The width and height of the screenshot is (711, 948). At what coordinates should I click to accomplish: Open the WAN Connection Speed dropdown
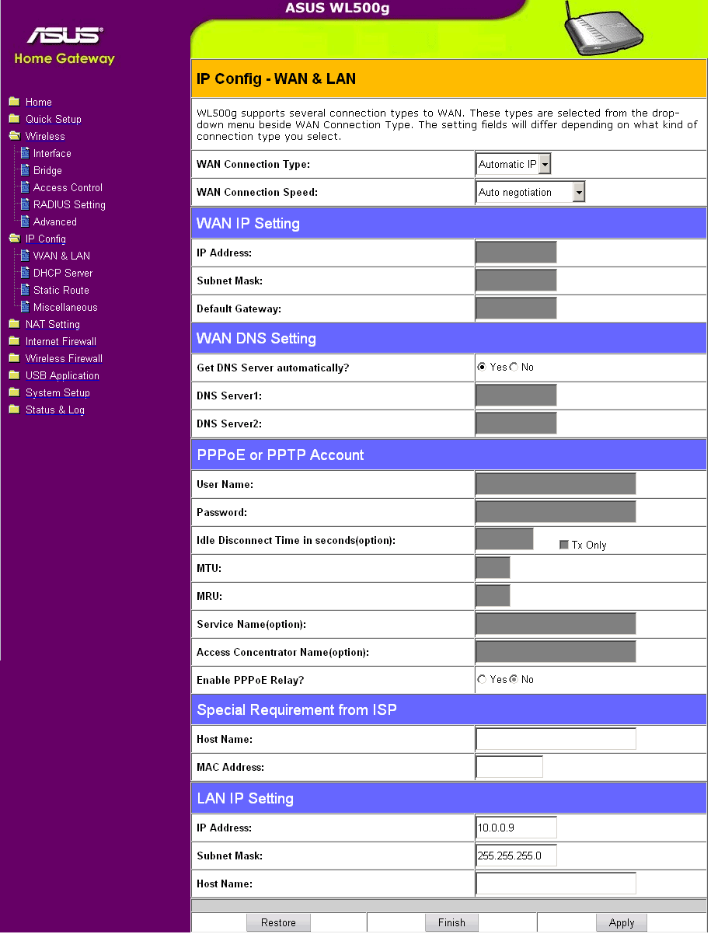point(531,192)
